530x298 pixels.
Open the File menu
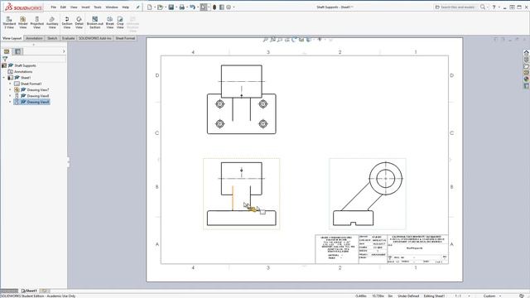click(53, 7)
